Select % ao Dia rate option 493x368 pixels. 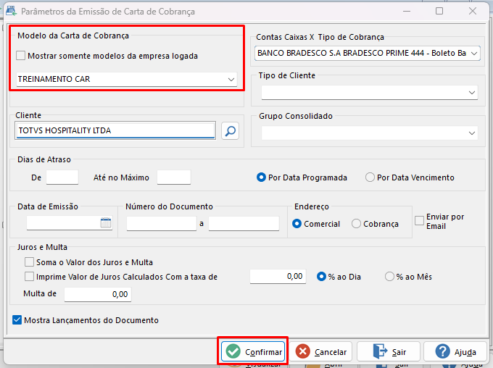coord(321,277)
